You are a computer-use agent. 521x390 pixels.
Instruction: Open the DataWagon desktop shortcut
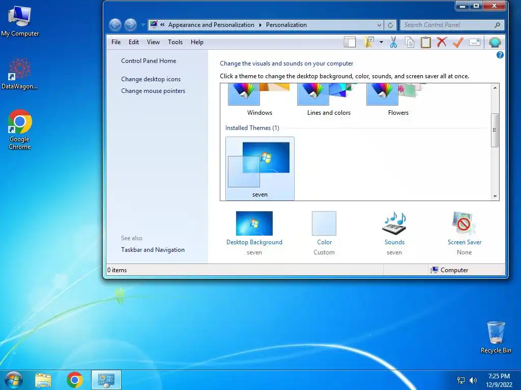click(20, 74)
